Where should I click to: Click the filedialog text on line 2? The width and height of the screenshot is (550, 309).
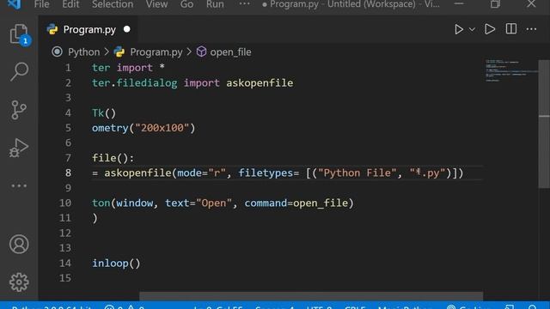(x=147, y=83)
